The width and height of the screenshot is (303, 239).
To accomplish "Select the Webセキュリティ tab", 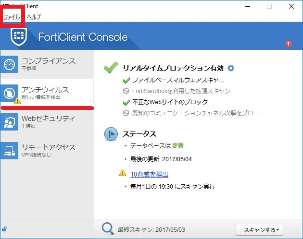I will pyautogui.click(x=47, y=122).
